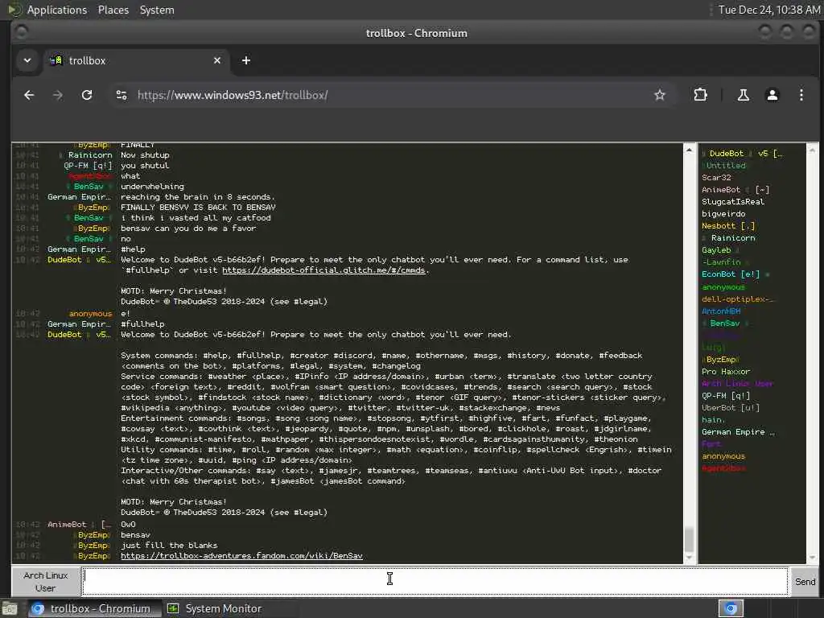This screenshot has width=824, height=618.
Task: Select ByzEmp in the user list
Action: [720, 360]
